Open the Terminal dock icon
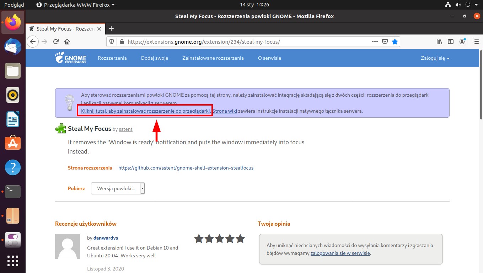483x273 pixels. coord(13,192)
